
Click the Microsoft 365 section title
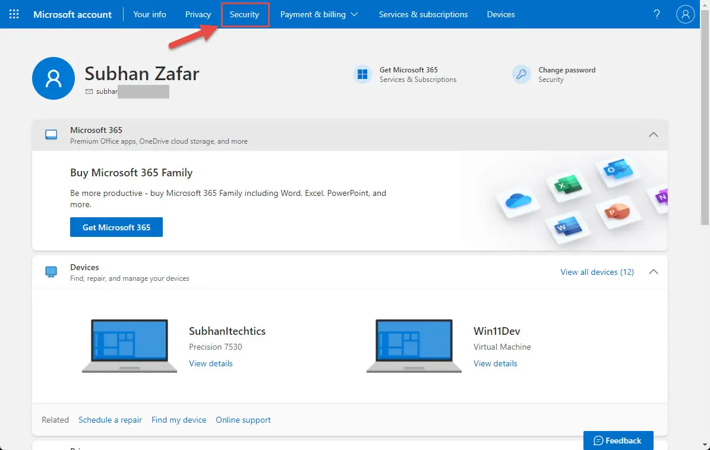click(x=96, y=130)
